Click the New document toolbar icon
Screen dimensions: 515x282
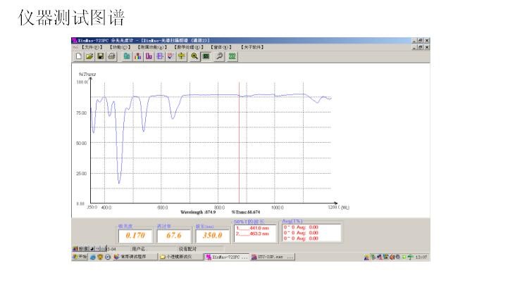coord(80,56)
